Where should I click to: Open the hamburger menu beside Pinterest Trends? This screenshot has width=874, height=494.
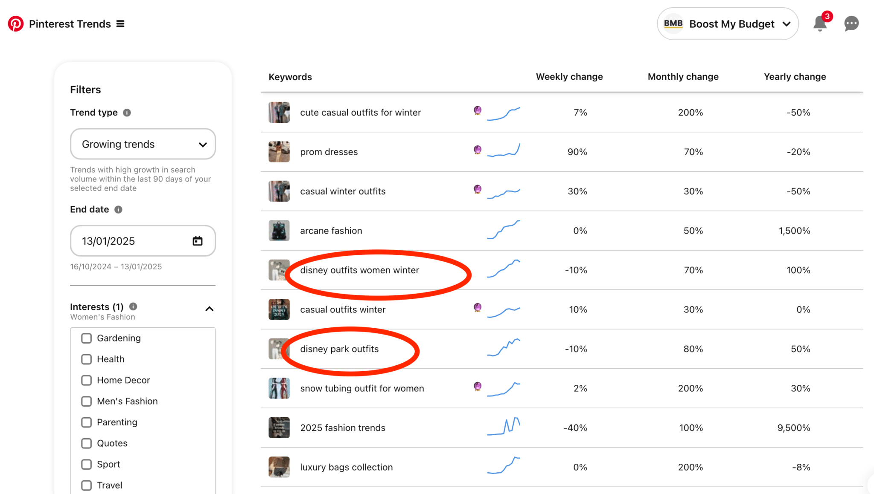click(x=121, y=24)
